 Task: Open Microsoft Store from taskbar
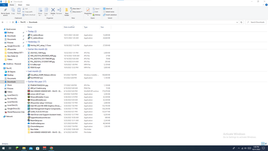click(x=38, y=148)
